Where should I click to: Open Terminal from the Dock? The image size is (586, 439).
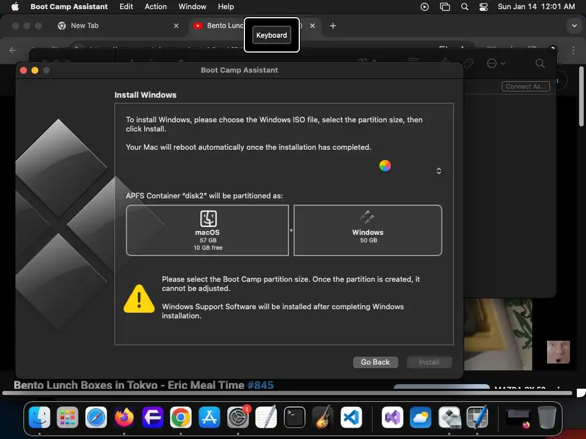pyautogui.click(x=295, y=417)
